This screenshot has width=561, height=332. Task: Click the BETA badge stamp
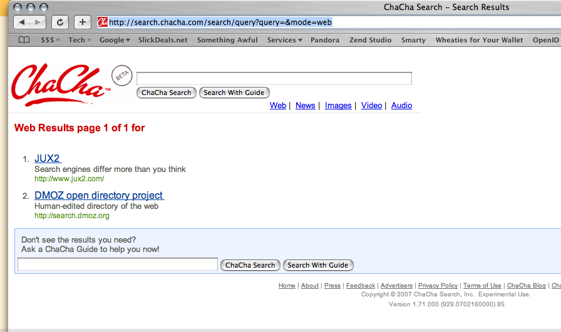point(122,76)
